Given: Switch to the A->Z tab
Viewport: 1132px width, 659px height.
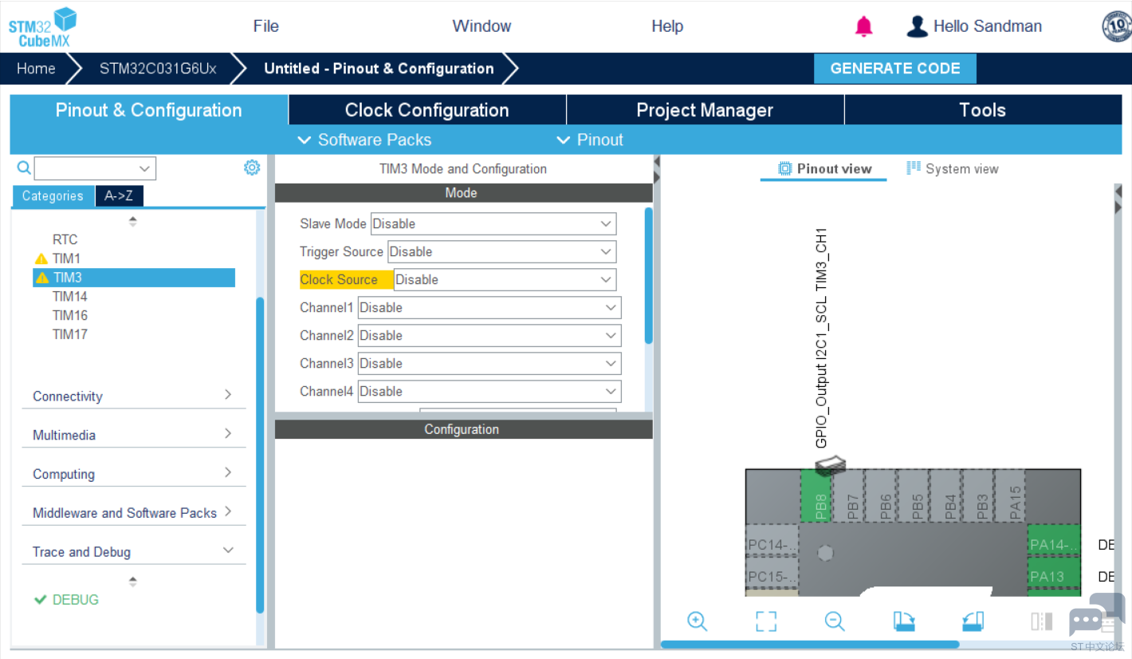Looking at the screenshot, I should point(119,196).
